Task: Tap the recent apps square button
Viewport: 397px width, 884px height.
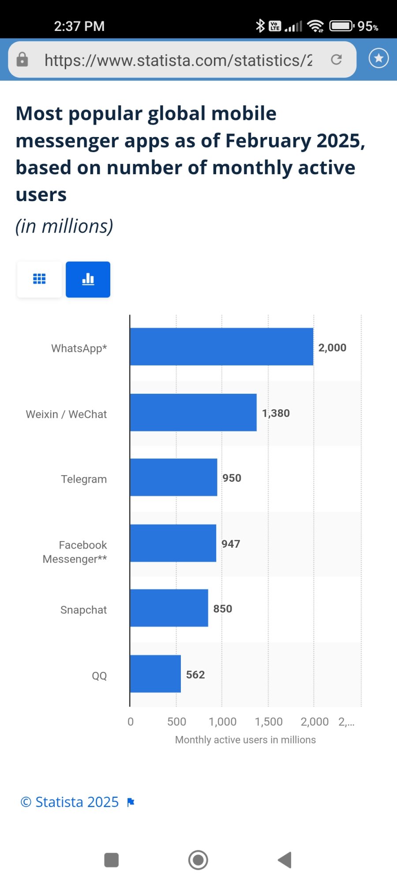Action: pos(111,860)
